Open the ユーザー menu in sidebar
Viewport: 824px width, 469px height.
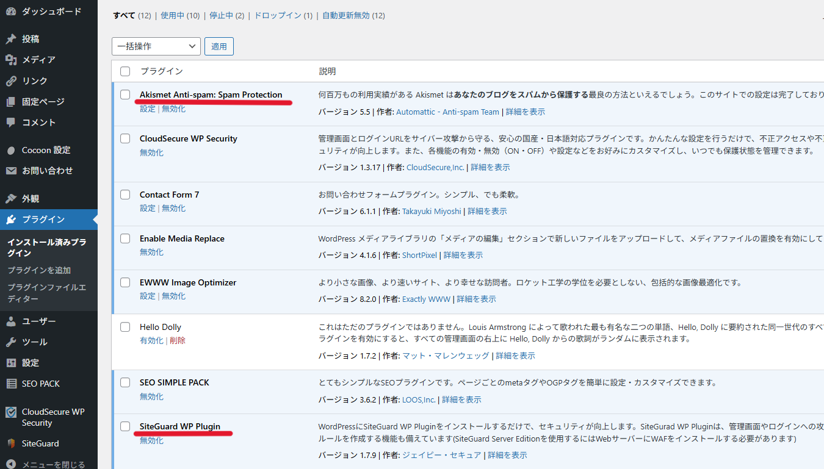coord(49,321)
